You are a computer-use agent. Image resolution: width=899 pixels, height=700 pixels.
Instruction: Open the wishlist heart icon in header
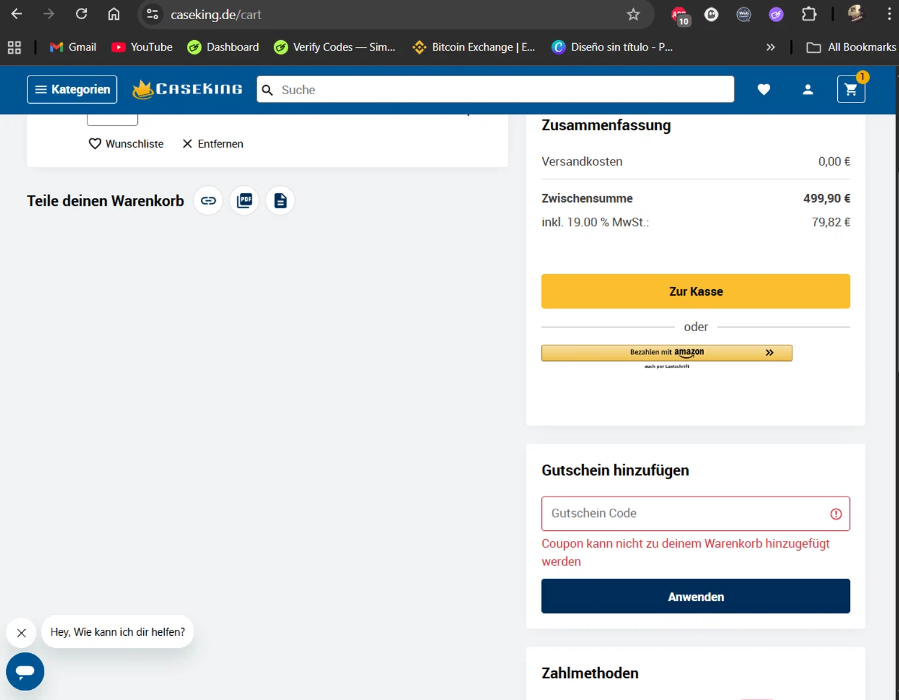coord(764,89)
